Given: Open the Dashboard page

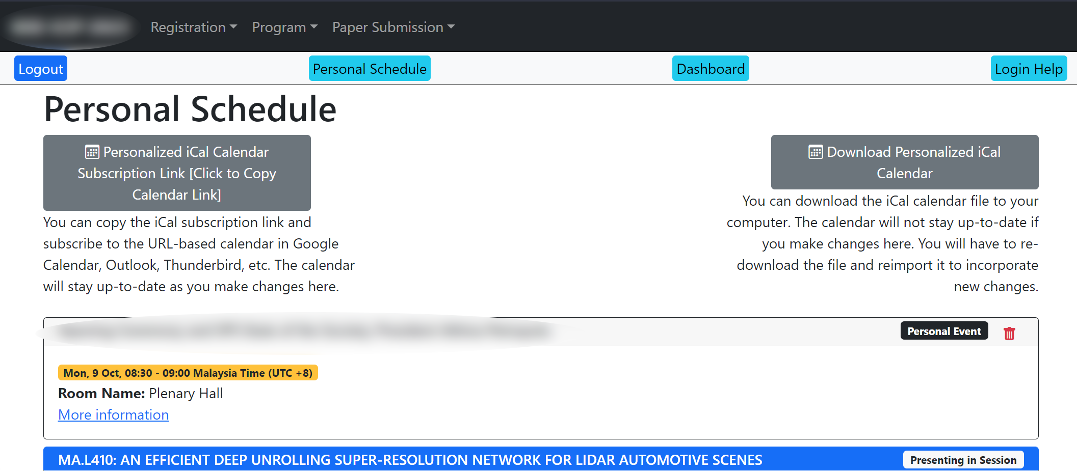Looking at the screenshot, I should (x=710, y=69).
